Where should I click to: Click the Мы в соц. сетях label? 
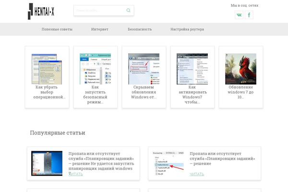click(244, 5)
